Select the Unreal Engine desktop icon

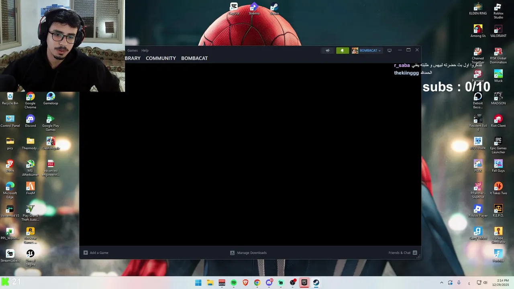[x=30, y=258]
